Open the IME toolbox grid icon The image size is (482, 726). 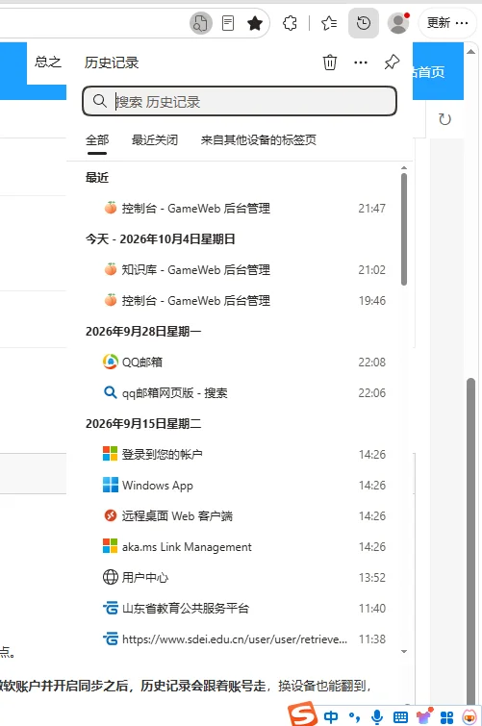coord(446,717)
